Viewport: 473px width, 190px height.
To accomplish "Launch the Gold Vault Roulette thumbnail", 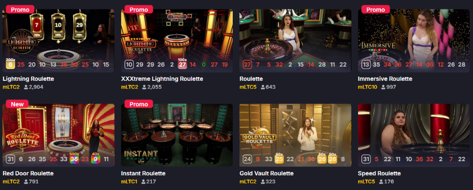I will [295, 135].
